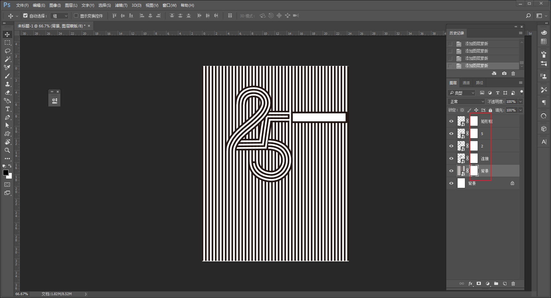Open the fill (填充) slider dropdown

coord(521,110)
